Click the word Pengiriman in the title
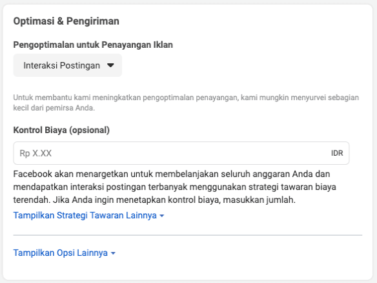377x283 pixels. (93, 21)
